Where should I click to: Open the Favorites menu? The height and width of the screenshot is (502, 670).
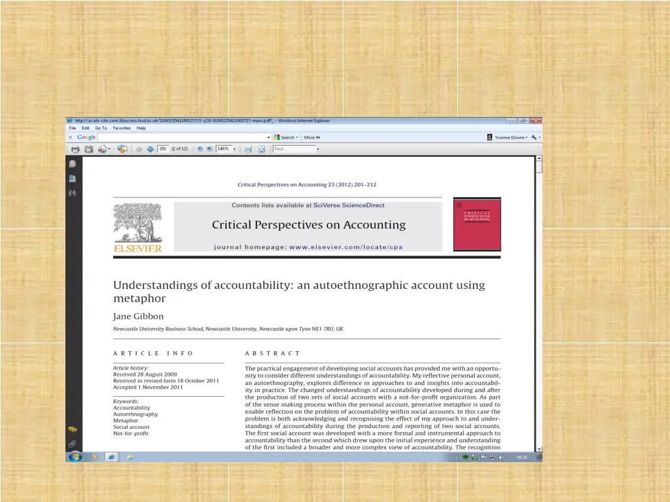point(122,128)
